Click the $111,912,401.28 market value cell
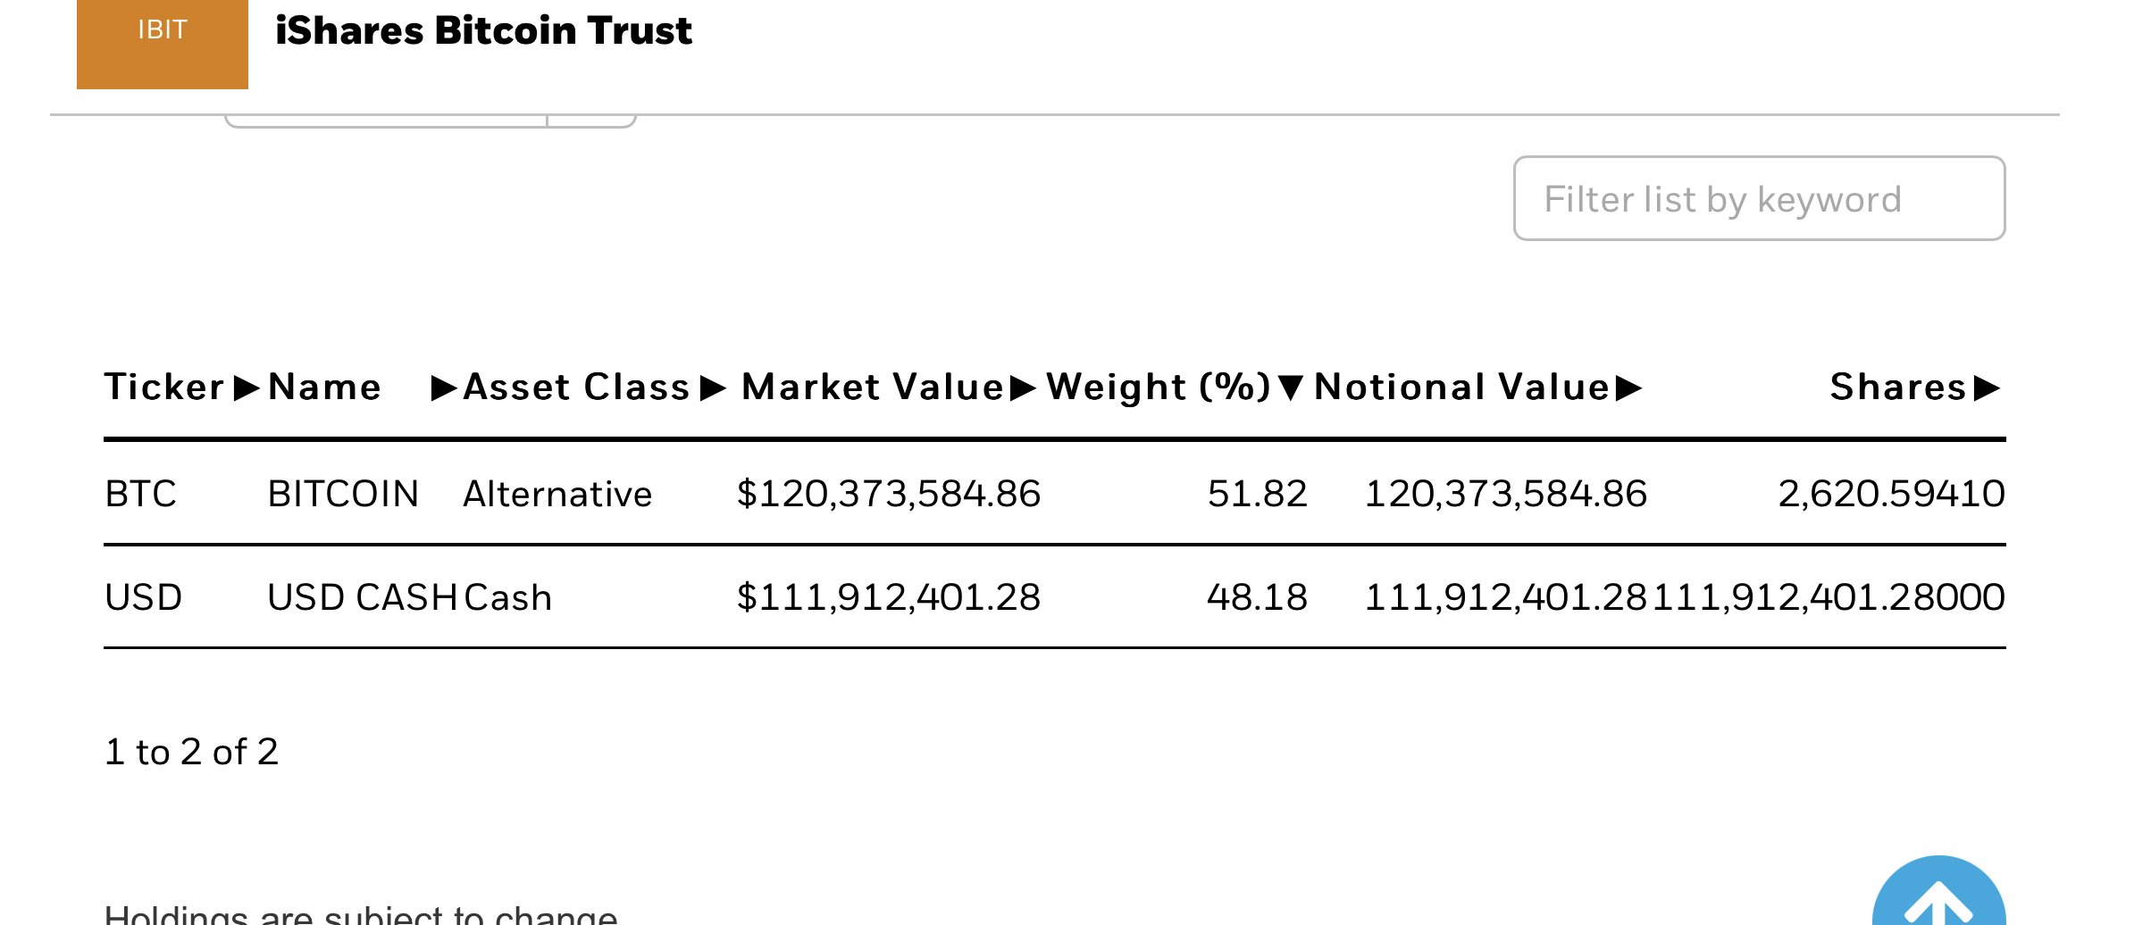The height and width of the screenshot is (925, 2151). (888, 597)
